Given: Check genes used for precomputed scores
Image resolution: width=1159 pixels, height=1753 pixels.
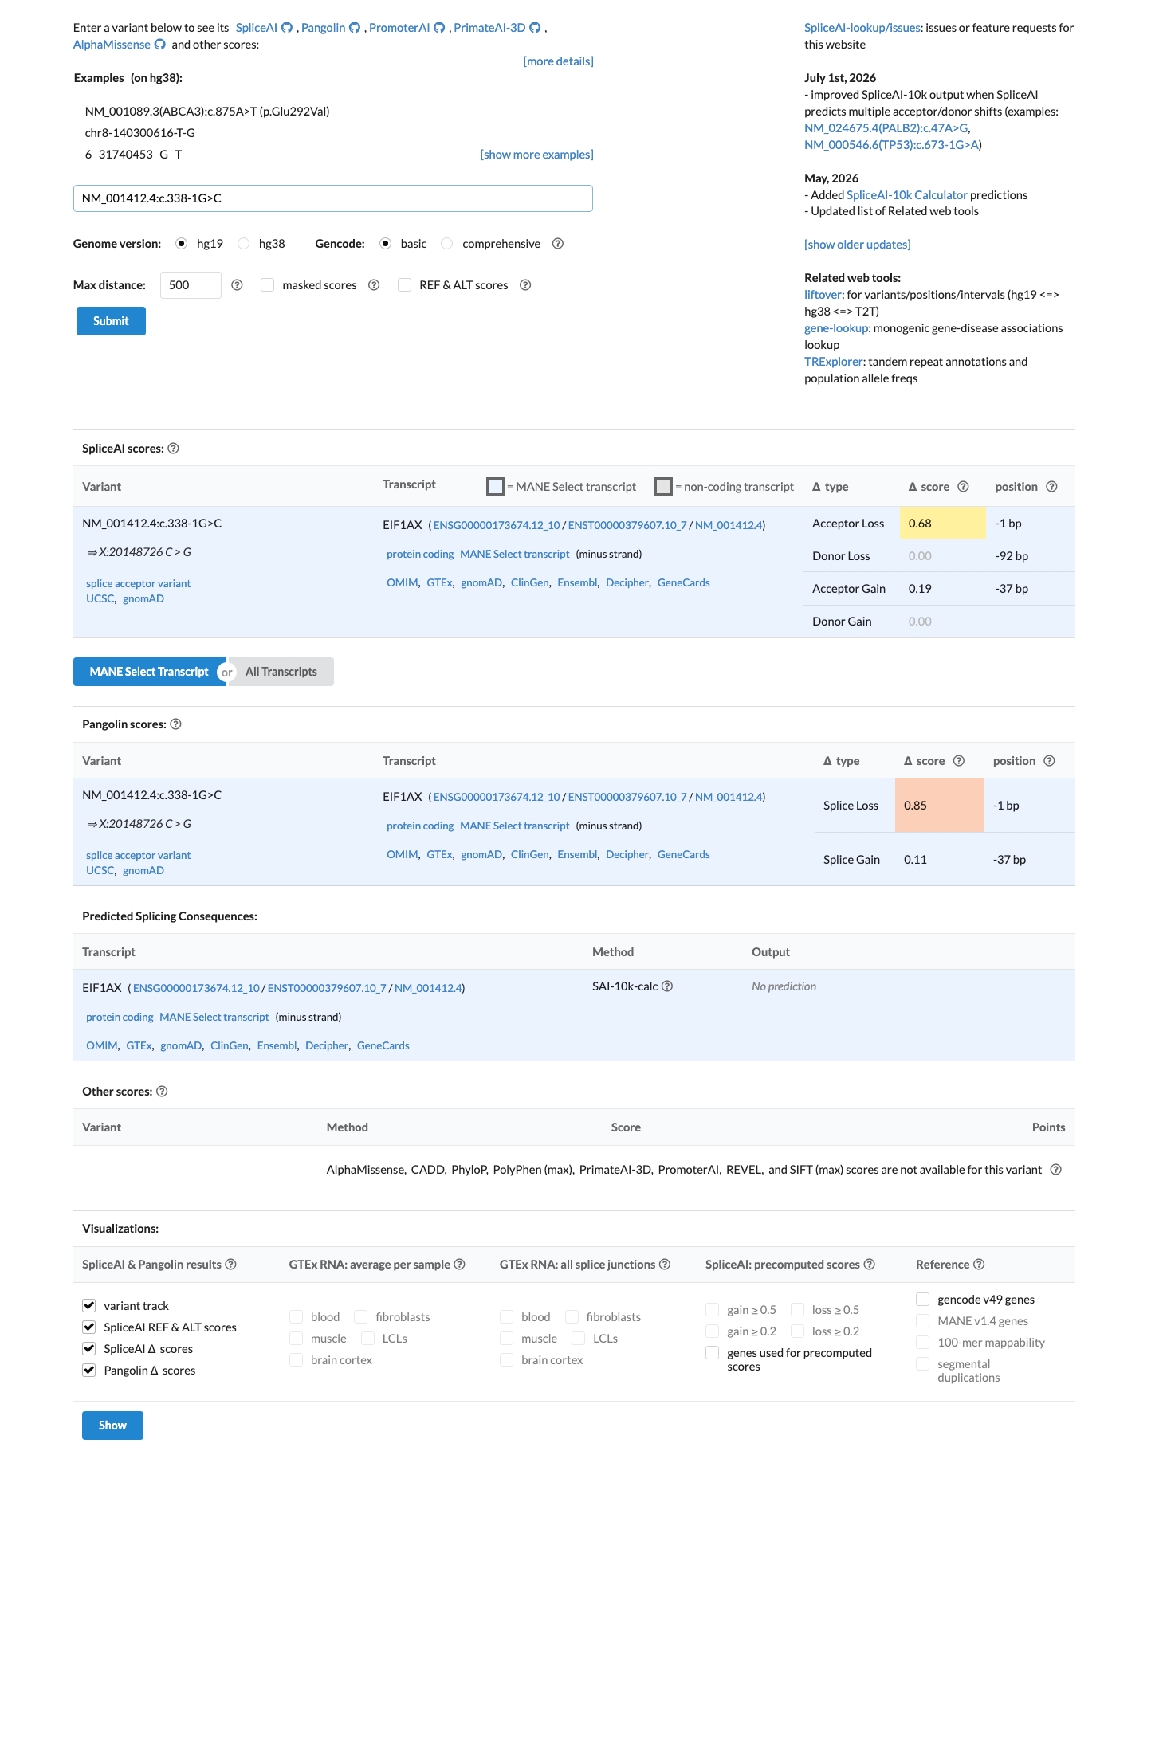Looking at the screenshot, I should point(713,1353).
